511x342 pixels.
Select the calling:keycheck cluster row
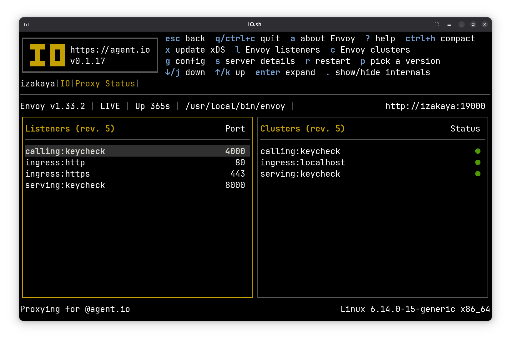pyautogui.click(x=373, y=151)
